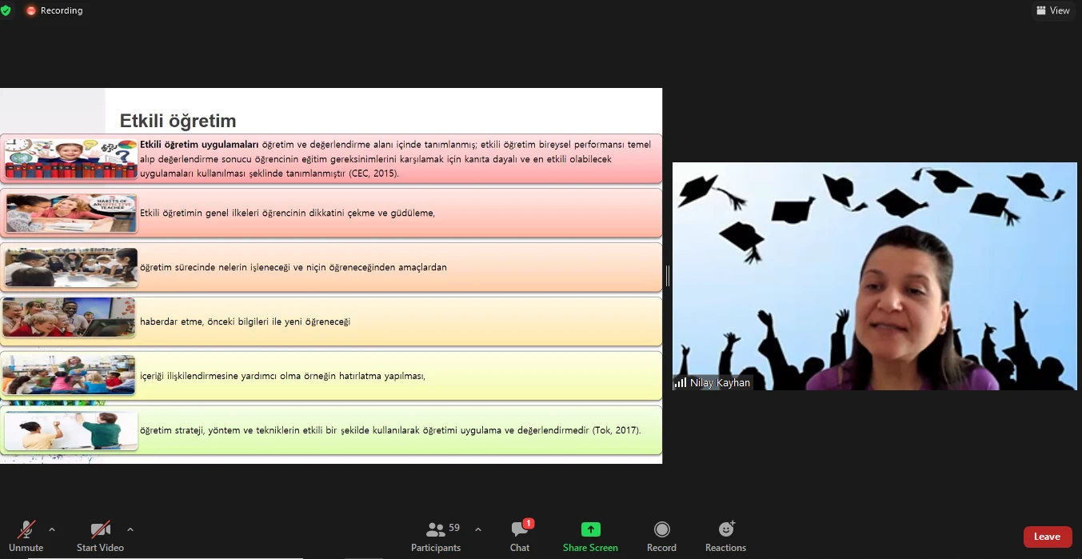Open the View layout menu

tap(1052, 10)
